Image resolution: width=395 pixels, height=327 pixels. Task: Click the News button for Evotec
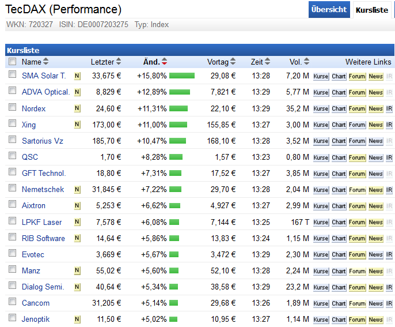375,254
